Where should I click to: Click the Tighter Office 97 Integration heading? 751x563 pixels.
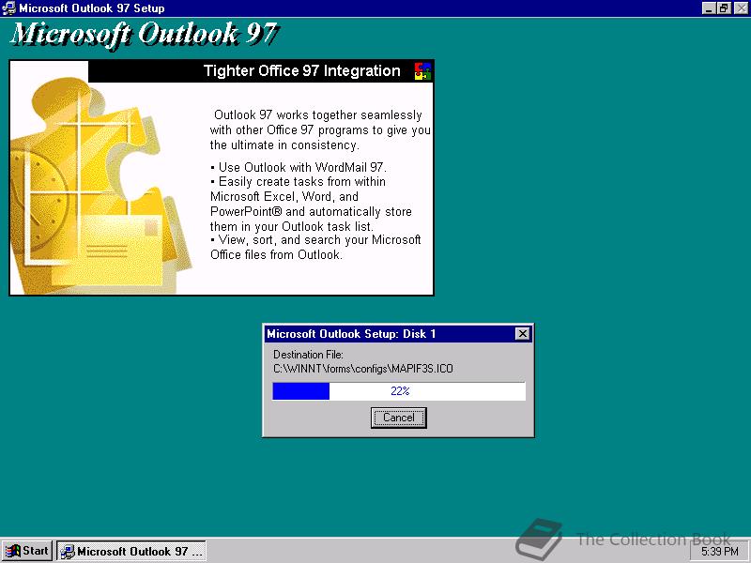click(301, 71)
